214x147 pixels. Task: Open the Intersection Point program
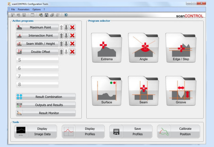37,36
